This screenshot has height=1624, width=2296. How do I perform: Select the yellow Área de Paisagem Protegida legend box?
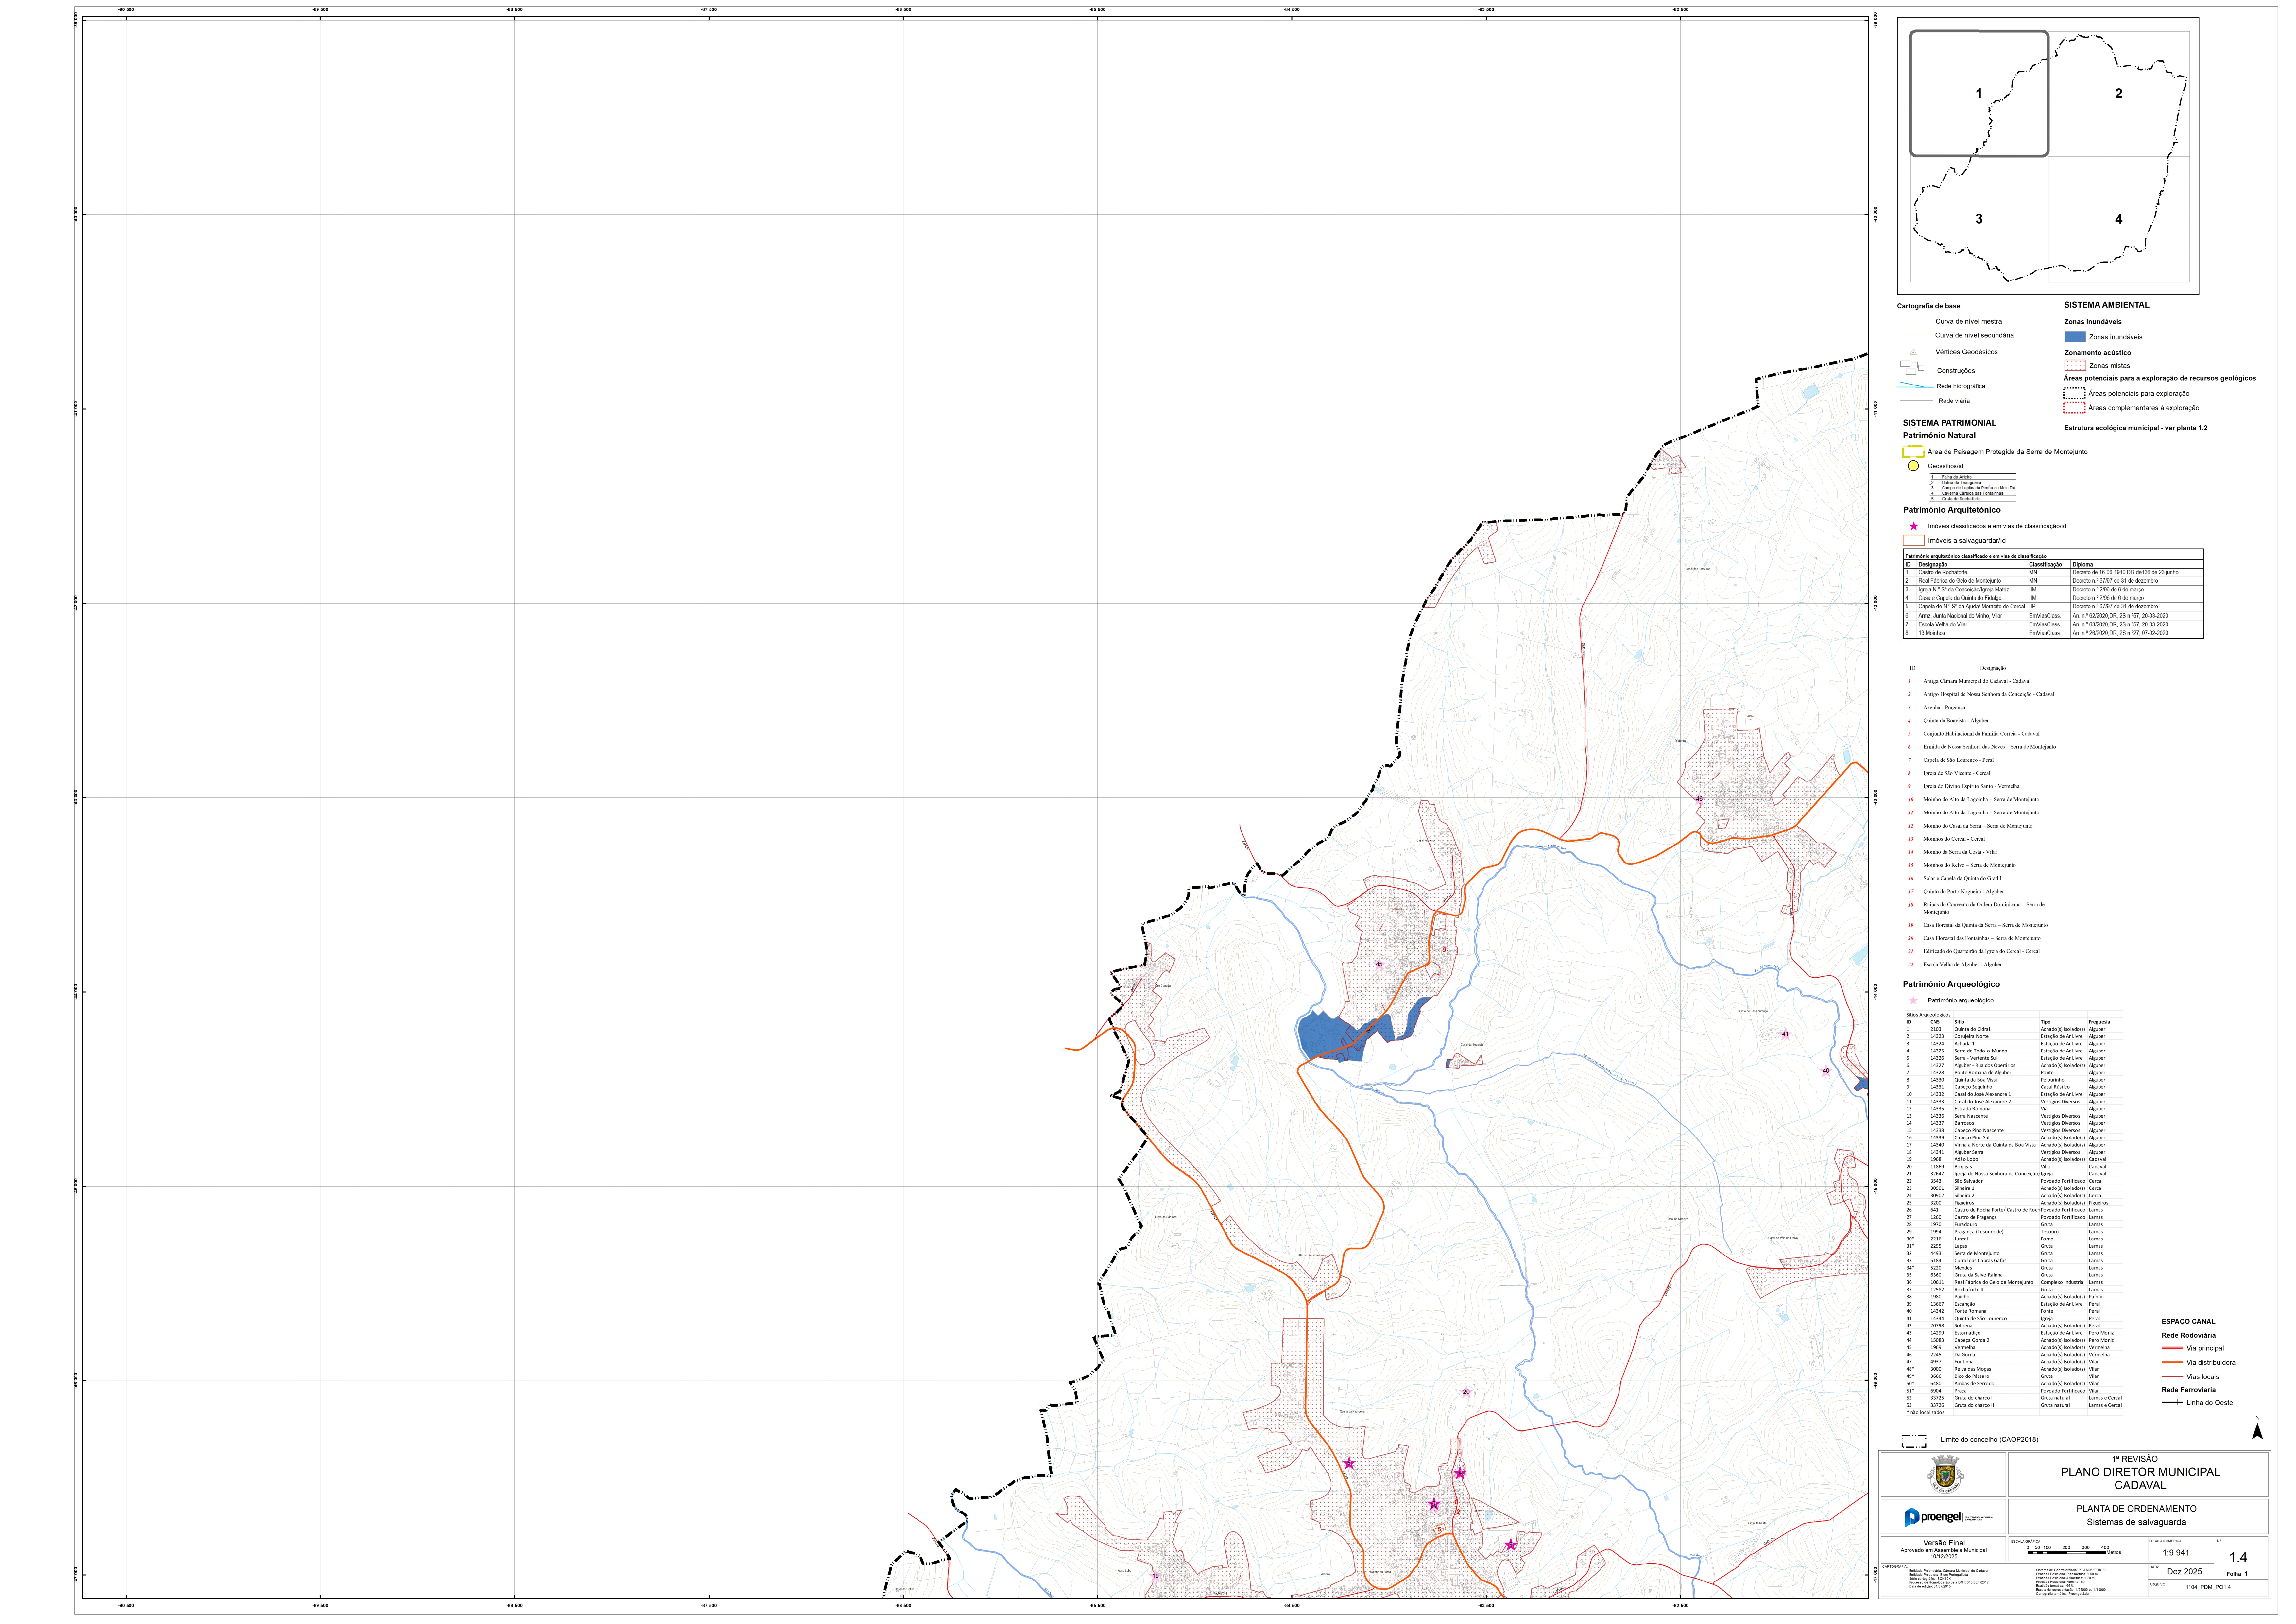[x=1913, y=452]
